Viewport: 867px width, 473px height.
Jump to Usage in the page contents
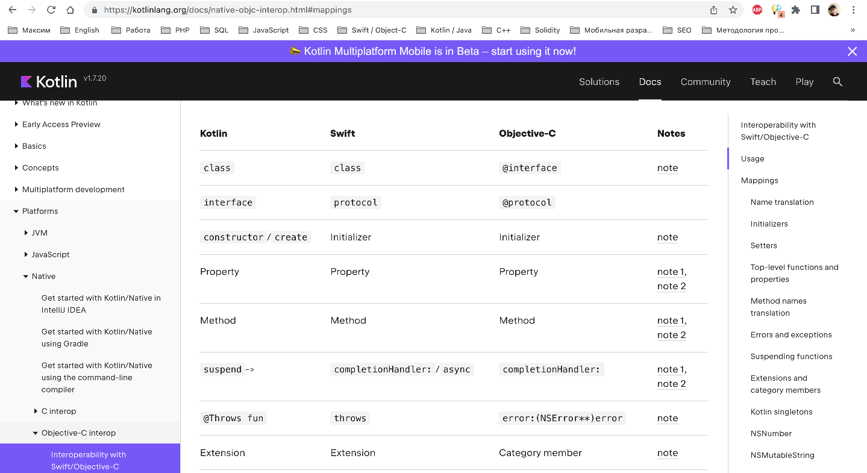(x=753, y=159)
